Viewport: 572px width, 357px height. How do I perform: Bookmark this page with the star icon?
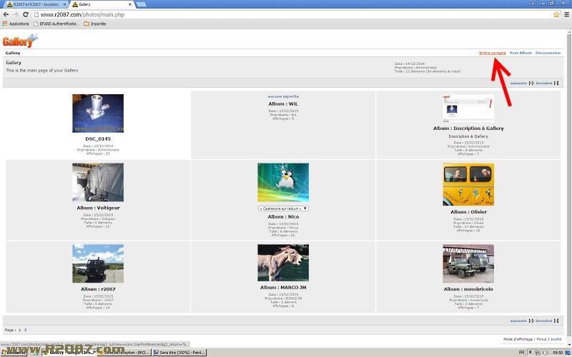coord(556,14)
